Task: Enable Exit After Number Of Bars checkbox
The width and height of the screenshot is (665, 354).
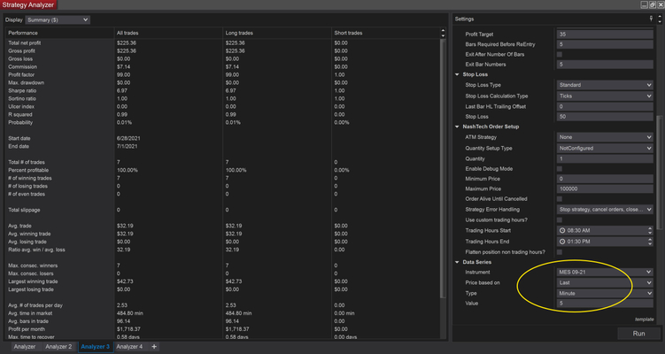Action: pos(560,54)
